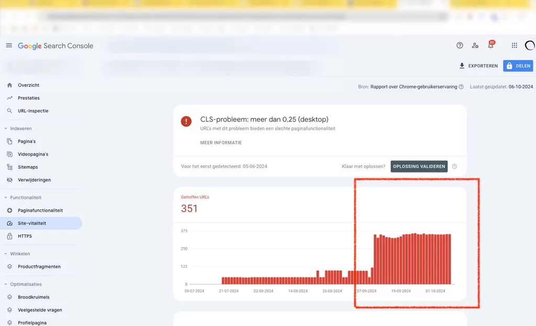Open Prestaties report
The width and height of the screenshot is (536, 326).
point(28,98)
